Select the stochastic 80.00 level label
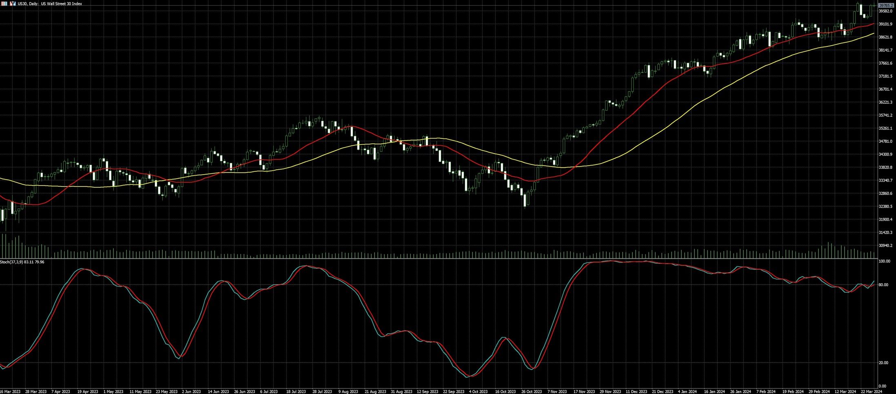This screenshot has width=896, height=394. pyautogui.click(x=883, y=285)
